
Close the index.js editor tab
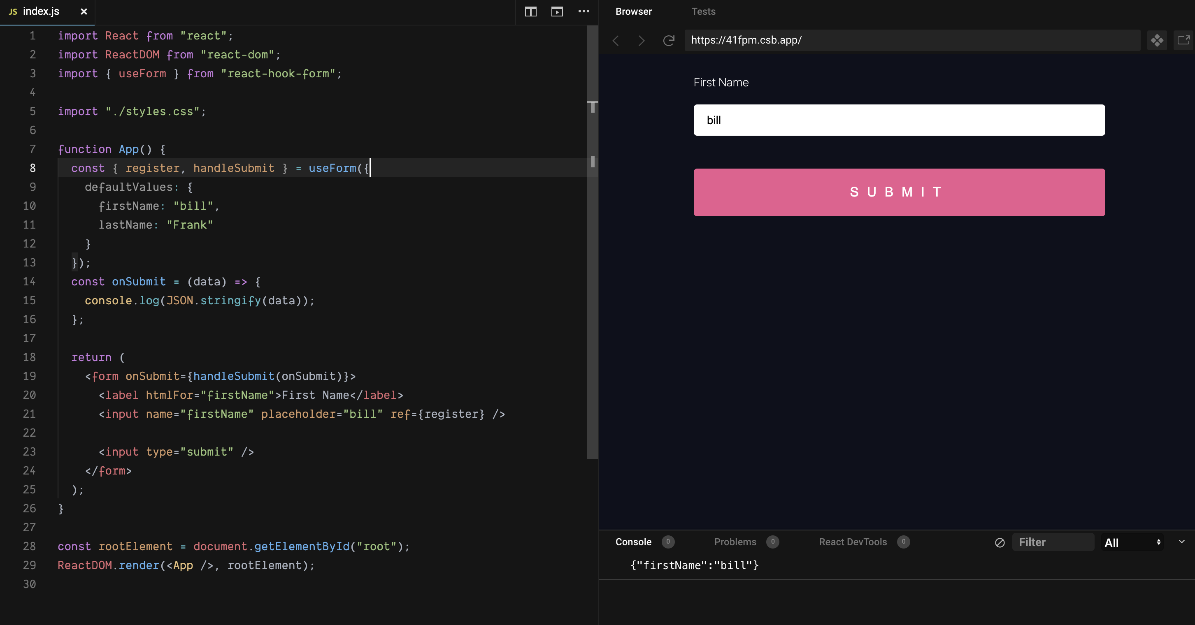(84, 12)
